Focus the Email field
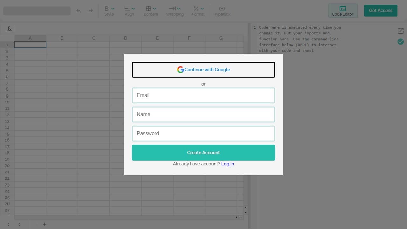 pyautogui.click(x=203, y=95)
